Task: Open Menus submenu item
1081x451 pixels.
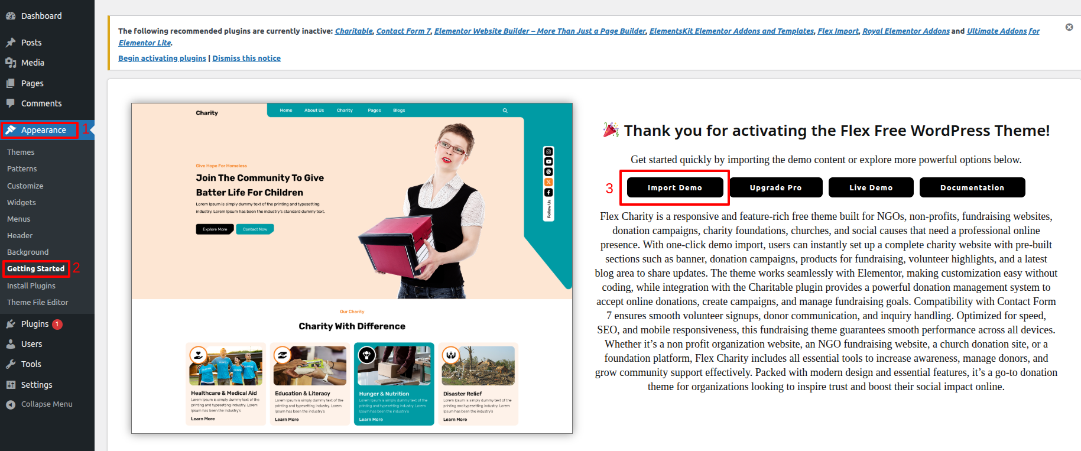Action: 19,219
